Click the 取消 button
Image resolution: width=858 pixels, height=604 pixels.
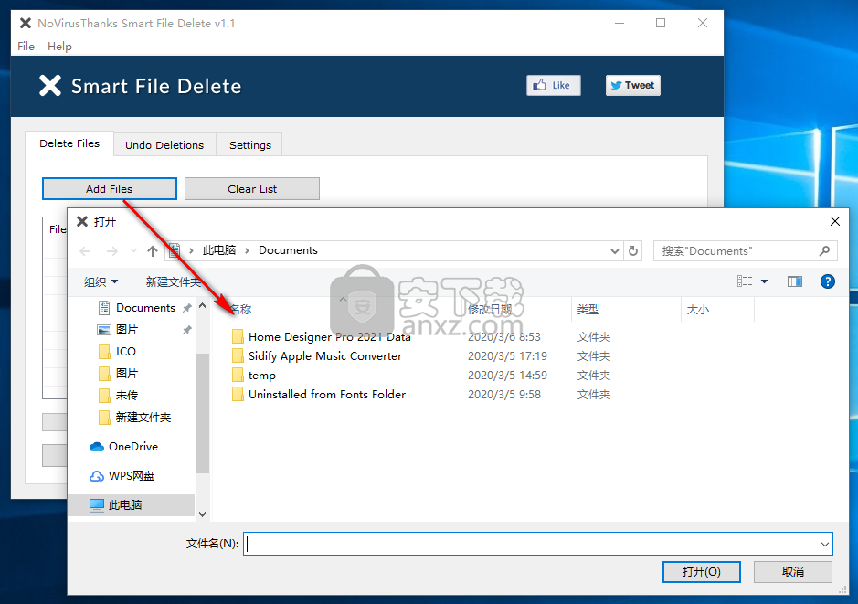[793, 572]
